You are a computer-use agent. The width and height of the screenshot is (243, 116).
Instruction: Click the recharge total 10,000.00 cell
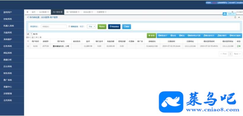tap(110, 46)
